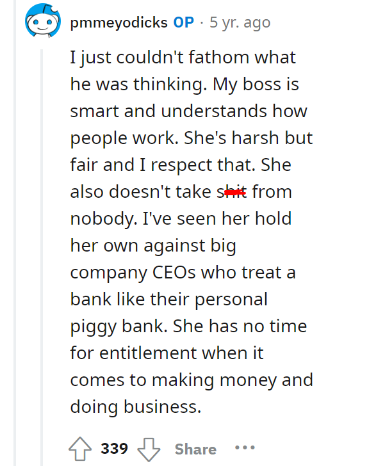The height and width of the screenshot is (466, 385).
Task: Click the 339 vote count
Action: (x=114, y=448)
